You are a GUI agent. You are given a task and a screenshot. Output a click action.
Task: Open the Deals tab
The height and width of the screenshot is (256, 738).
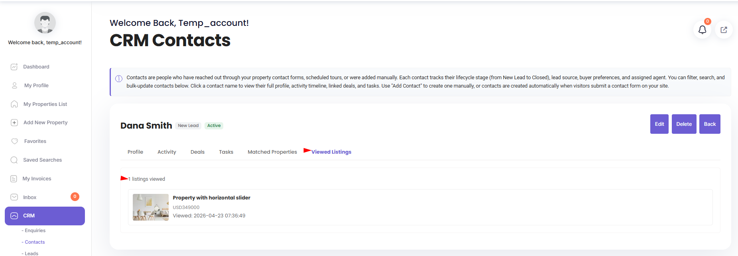click(197, 152)
